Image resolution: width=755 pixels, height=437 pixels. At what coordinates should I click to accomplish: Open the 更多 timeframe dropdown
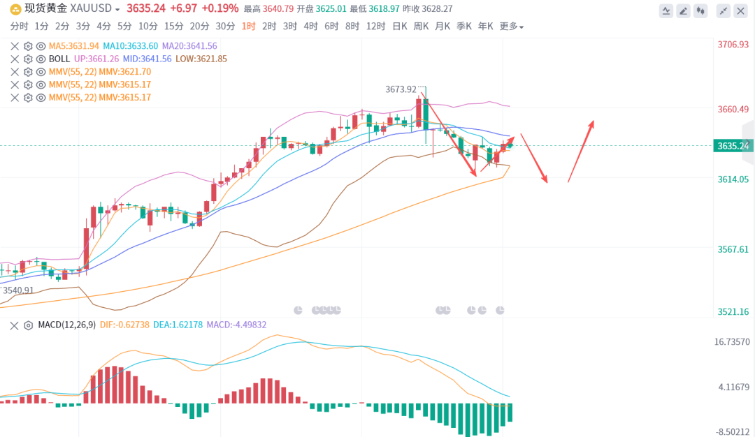click(x=512, y=27)
